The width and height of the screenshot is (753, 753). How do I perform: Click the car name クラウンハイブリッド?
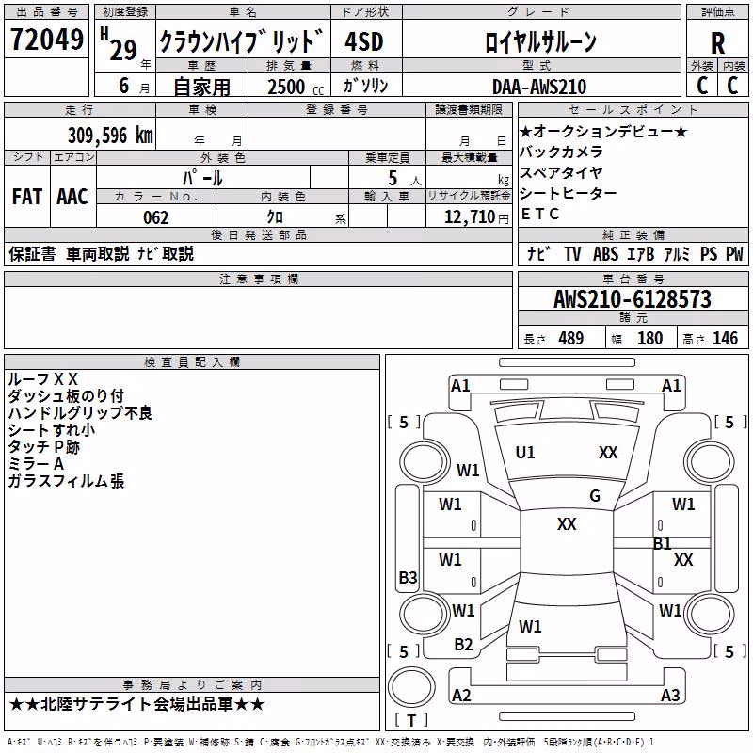point(242,41)
